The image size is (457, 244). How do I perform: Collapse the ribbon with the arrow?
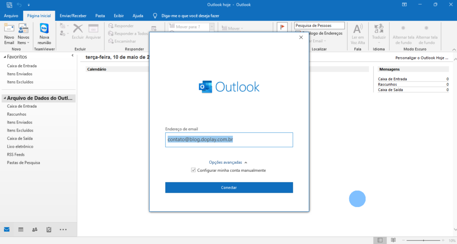[454, 50]
